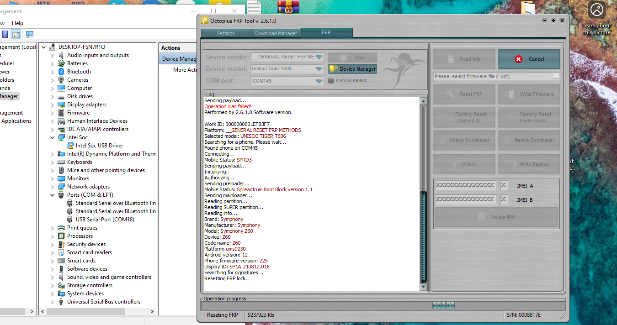Viewport: 617px width, 325px height.
Task: Click the USB Serial Port (COM18) icon
Action: (x=70, y=220)
